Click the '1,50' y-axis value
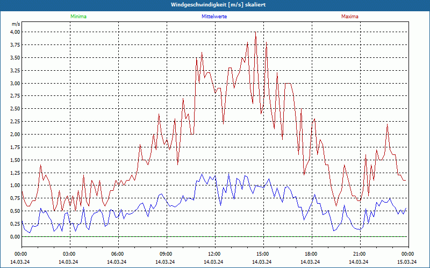The height and width of the screenshot is (268, 430). [15, 160]
